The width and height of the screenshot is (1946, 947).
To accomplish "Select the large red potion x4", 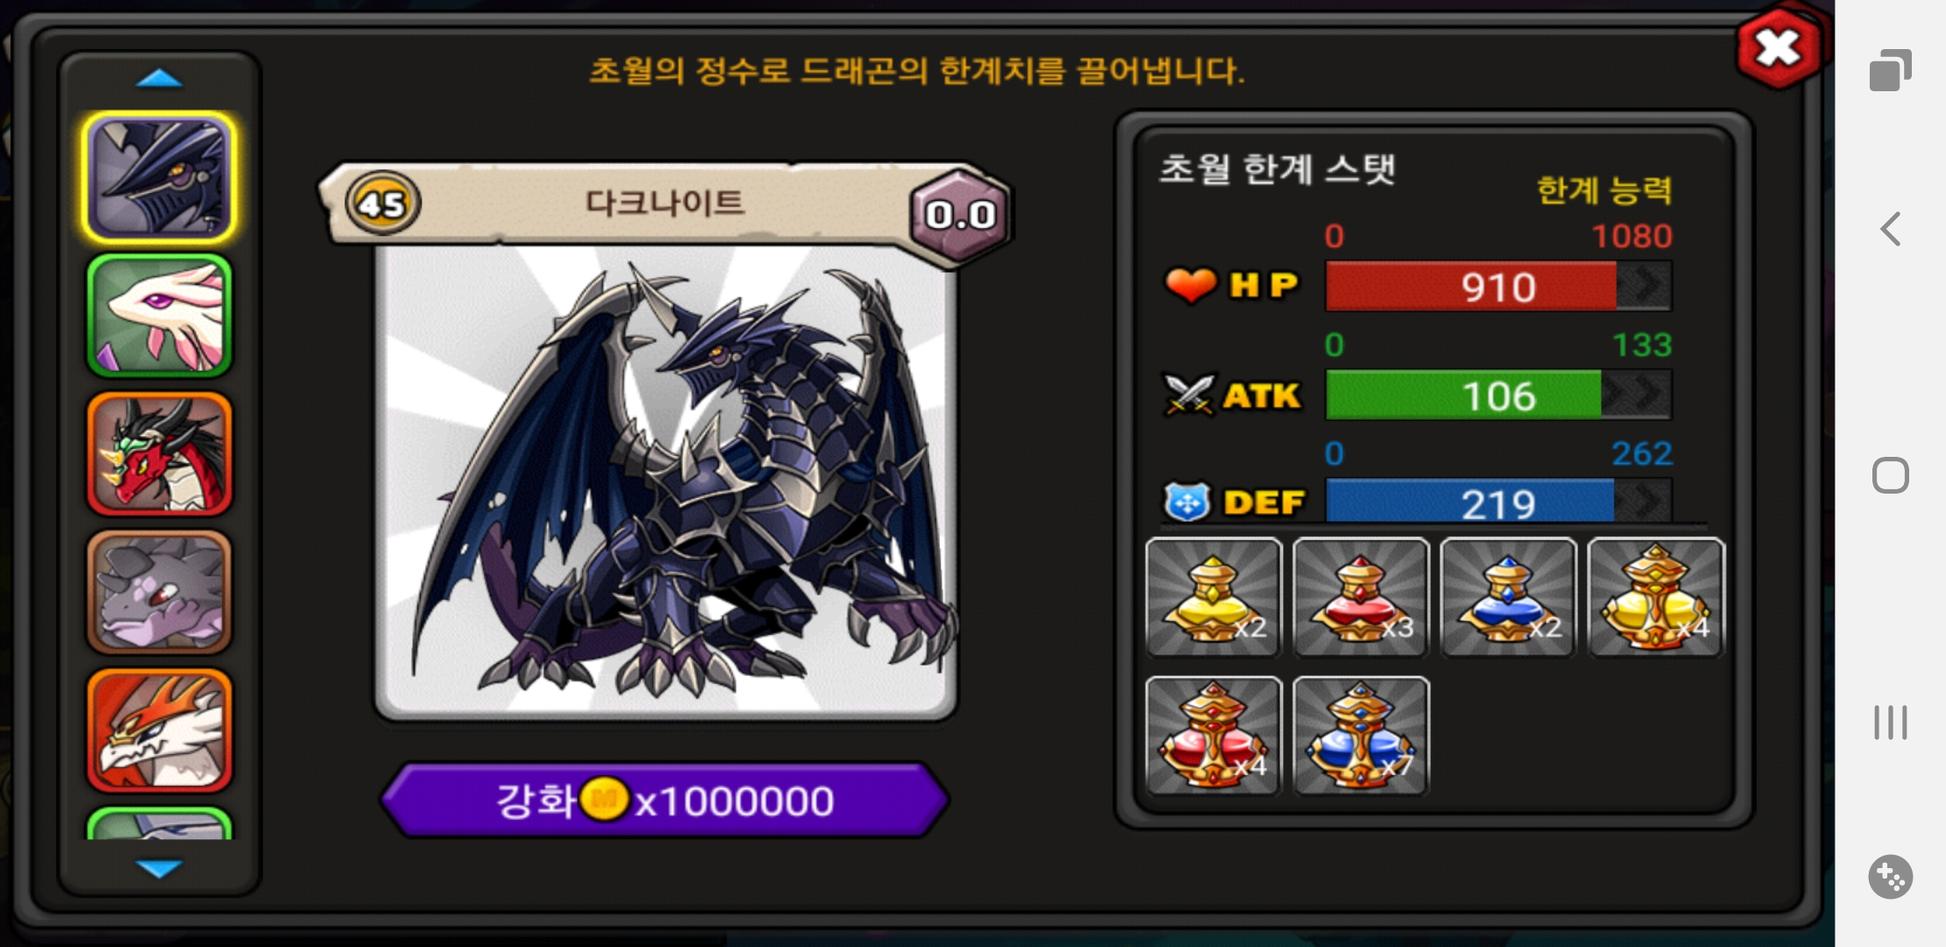I will [x=1213, y=736].
